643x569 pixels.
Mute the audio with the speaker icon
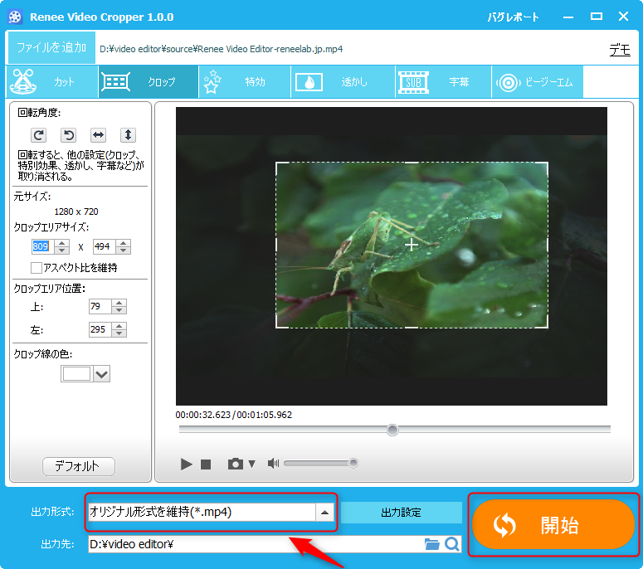click(273, 463)
